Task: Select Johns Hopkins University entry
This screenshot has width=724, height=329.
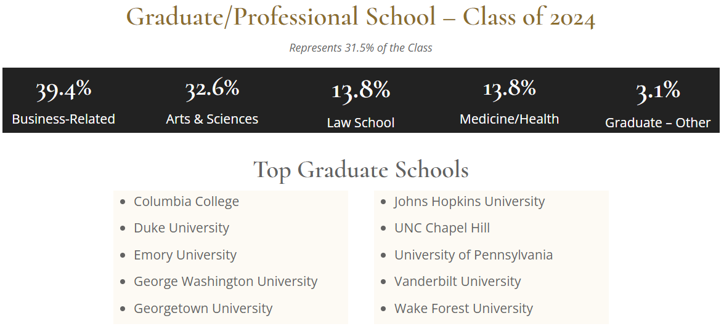Action: click(x=470, y=201)
